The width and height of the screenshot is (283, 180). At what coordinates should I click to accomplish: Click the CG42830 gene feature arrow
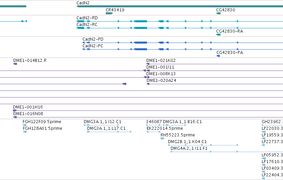pos(218,13)
